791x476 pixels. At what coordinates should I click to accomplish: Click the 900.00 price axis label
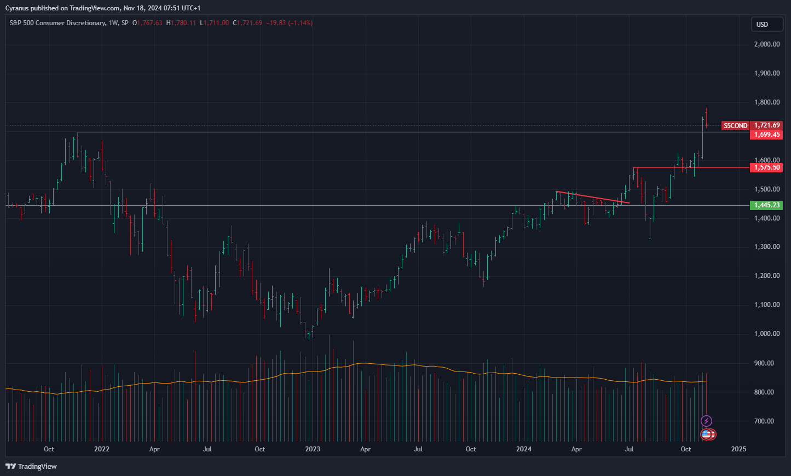pos(764,363)
